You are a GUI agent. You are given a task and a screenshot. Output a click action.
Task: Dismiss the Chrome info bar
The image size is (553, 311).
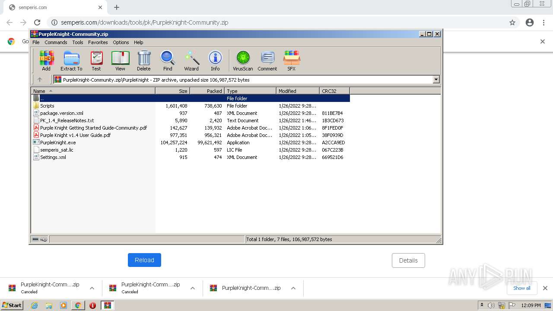click(543, 41)
